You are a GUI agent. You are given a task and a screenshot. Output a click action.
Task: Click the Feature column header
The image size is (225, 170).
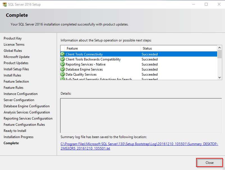pyautogui.click(x=103, y=48)
